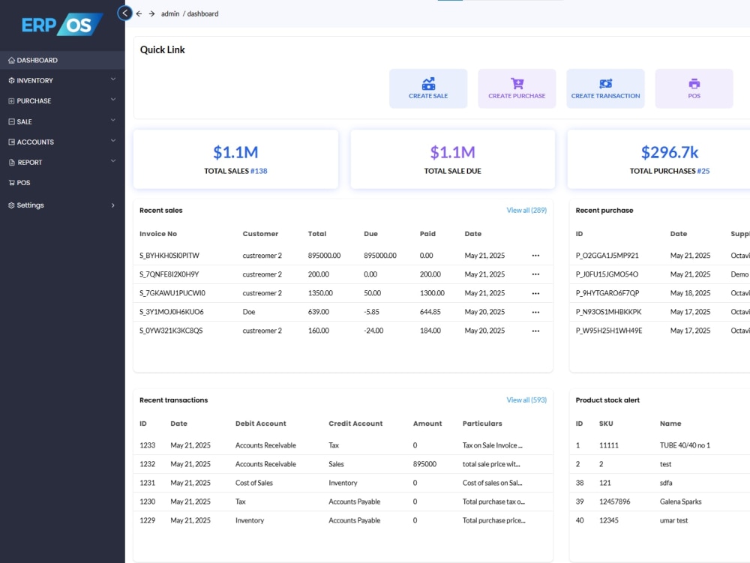Image resolution: width=750 pixels, height=563 pixels.
Task: Expand the Accounts menu chevron
Action: pos(113,140)
